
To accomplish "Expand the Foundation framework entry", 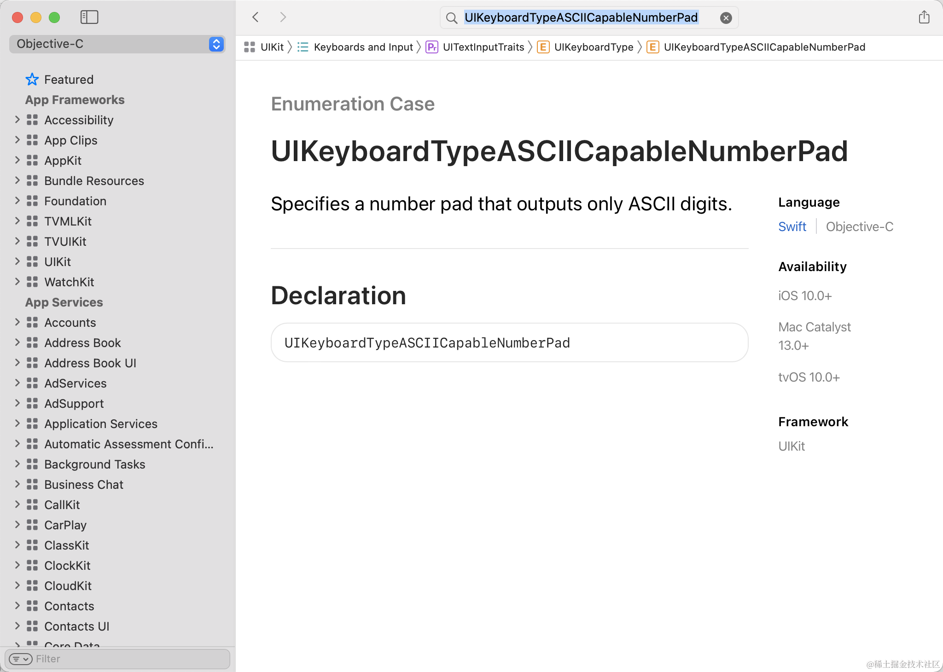I will (17, 201).
